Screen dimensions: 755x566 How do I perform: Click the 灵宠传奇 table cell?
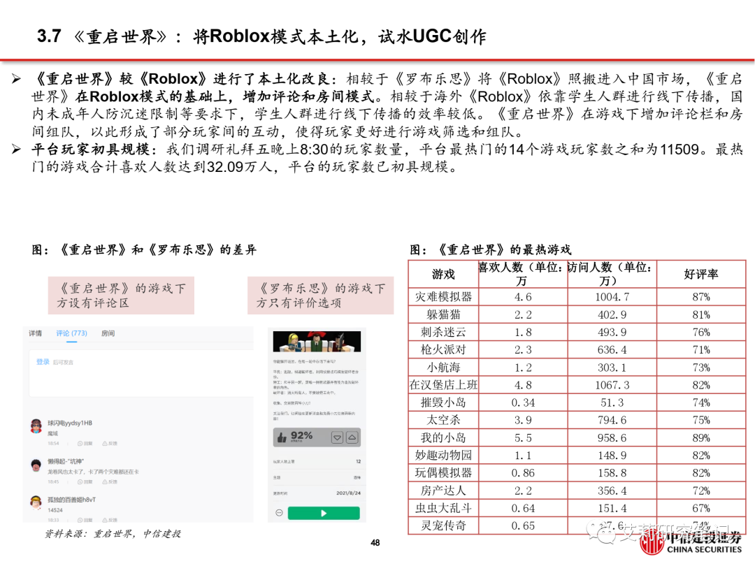[443, 525]
